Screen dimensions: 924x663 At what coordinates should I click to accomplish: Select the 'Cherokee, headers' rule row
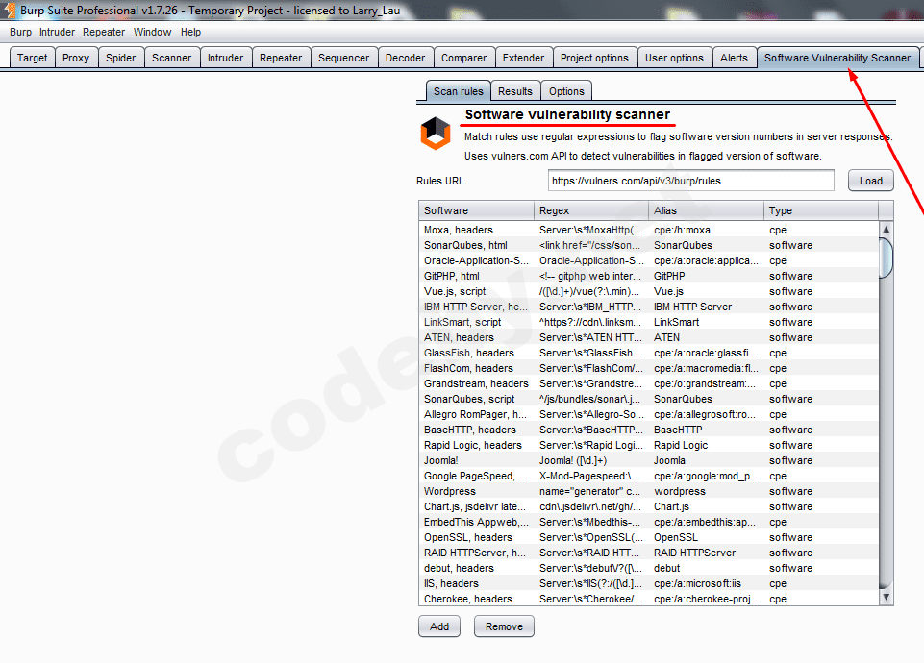coord(648,599)
